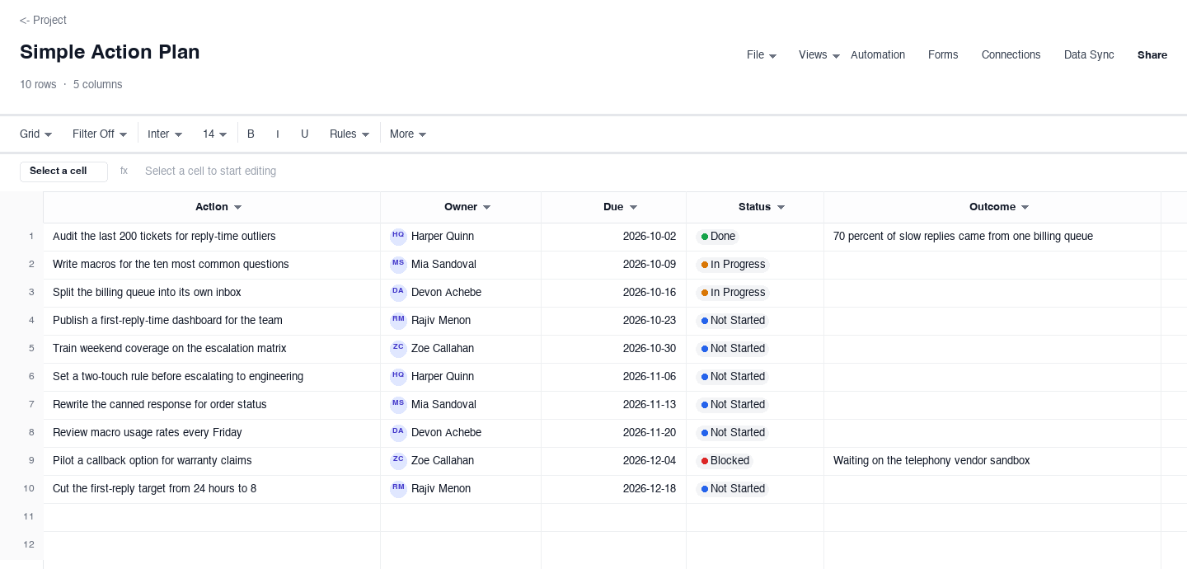
Task: Toggle underline formatting with U
Action: (x=304, y=134)
